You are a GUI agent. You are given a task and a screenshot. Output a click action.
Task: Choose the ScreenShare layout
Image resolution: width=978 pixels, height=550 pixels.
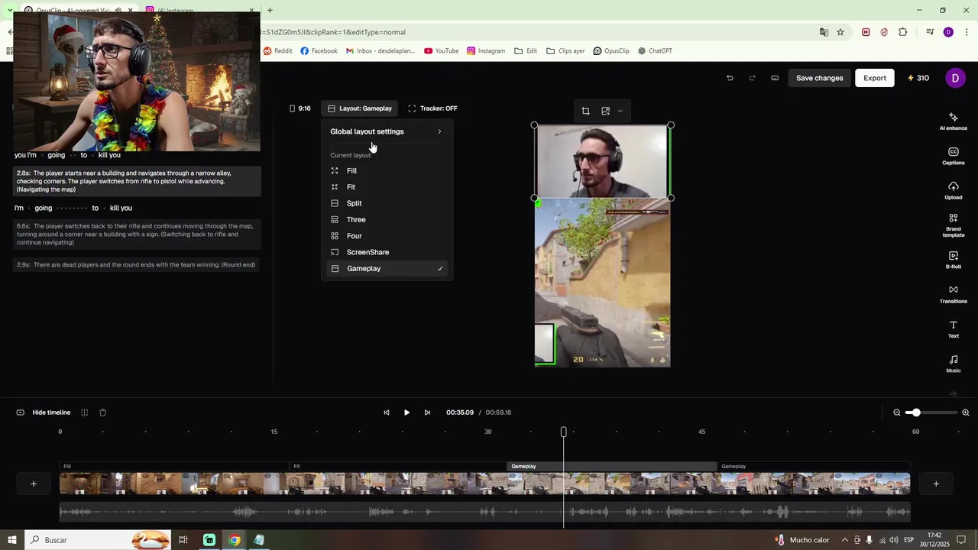(x=387, y=252)
